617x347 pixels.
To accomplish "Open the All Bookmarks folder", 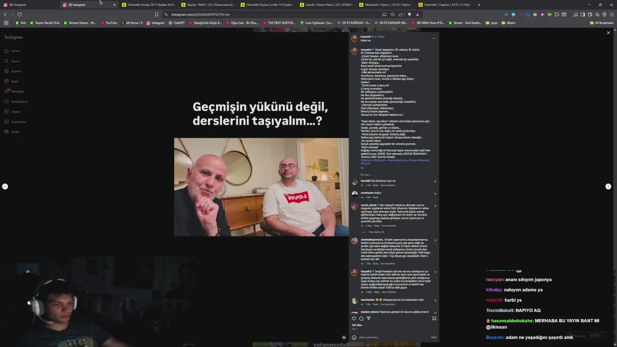I will point(602,23).
